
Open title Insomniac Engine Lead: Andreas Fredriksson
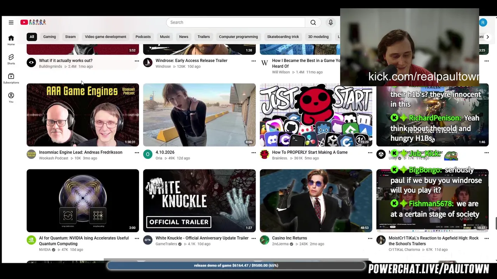(x=81, y=153)
